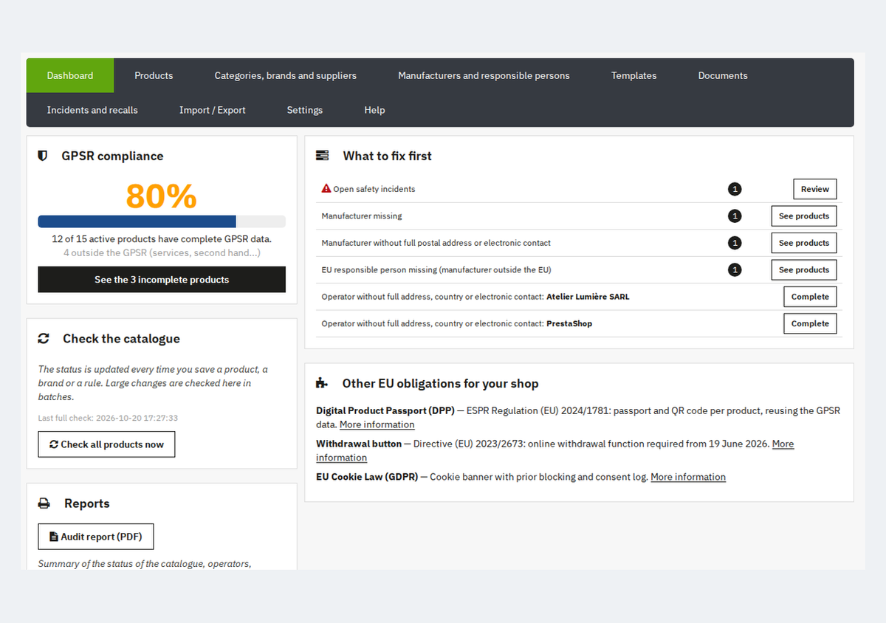
Task: Click the count badge for EU responsible person missing
Action: click(735, 270)
